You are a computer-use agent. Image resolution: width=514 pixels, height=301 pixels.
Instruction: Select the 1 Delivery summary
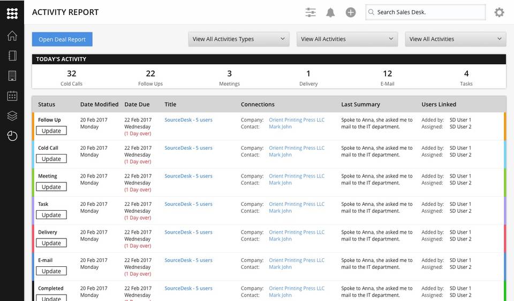click(x=308, y=78)
